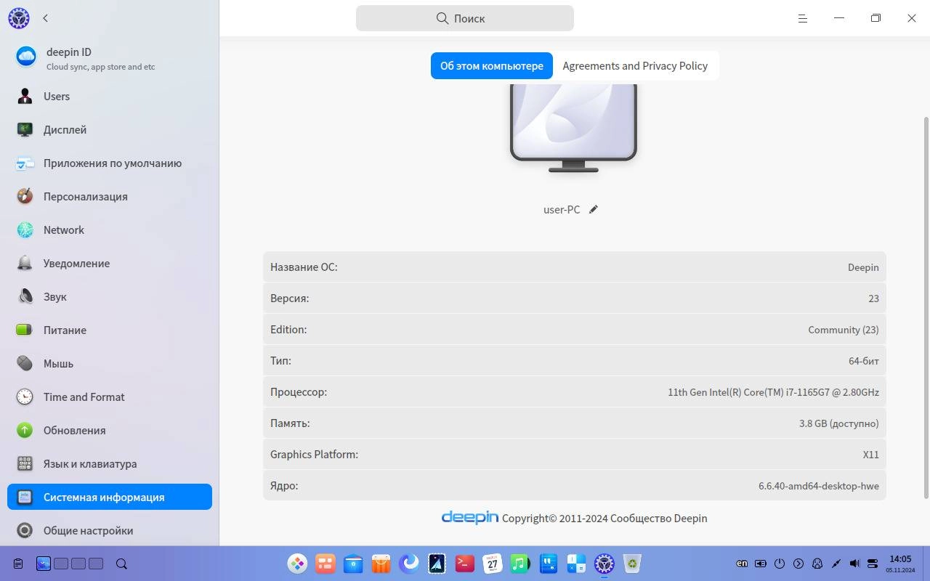Select Системная информация in sidebar

click(x=109, y=497)
